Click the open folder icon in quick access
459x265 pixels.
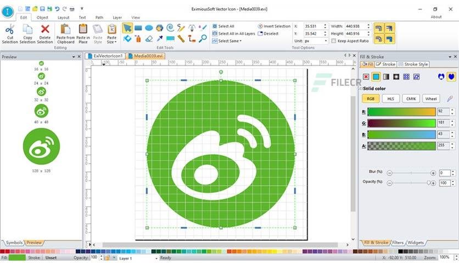[35, 9]
